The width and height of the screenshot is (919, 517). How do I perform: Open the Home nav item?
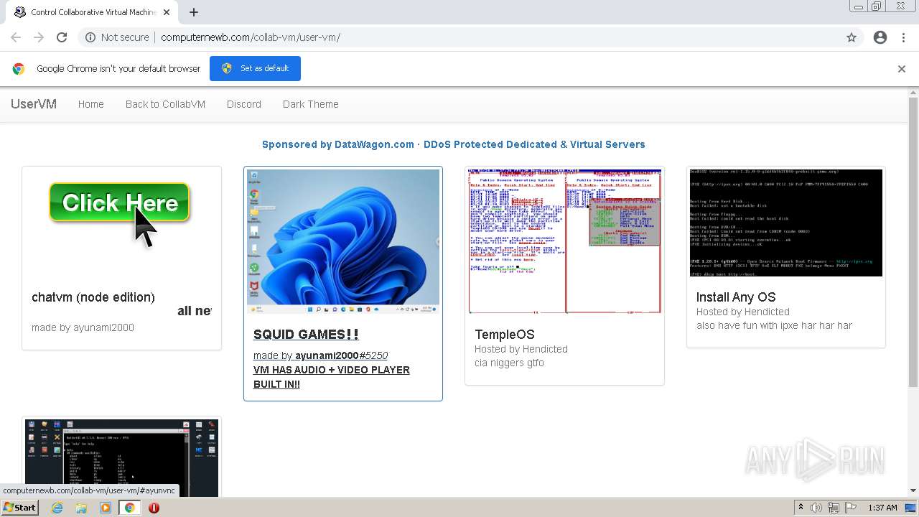pos(91,104)
